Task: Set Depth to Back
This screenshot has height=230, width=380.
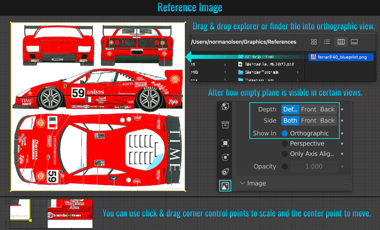Action: 327,109
